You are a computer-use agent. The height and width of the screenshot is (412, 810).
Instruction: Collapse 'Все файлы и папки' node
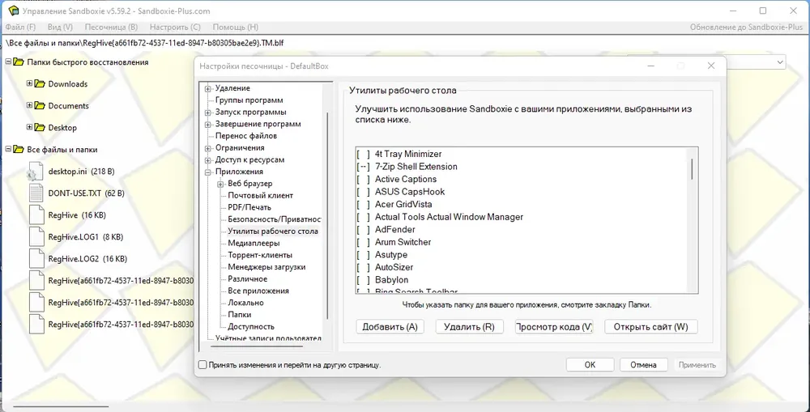pos(8,149)
